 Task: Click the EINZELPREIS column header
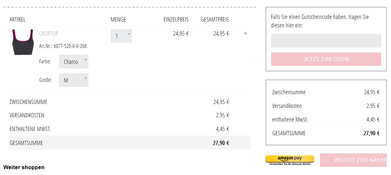pos(176,20)
